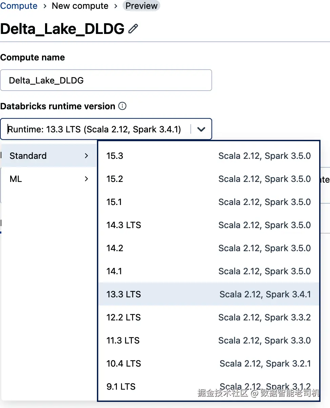
Task: Select highlighted runtime 13.3 LTS
Action: click(209, 294)
